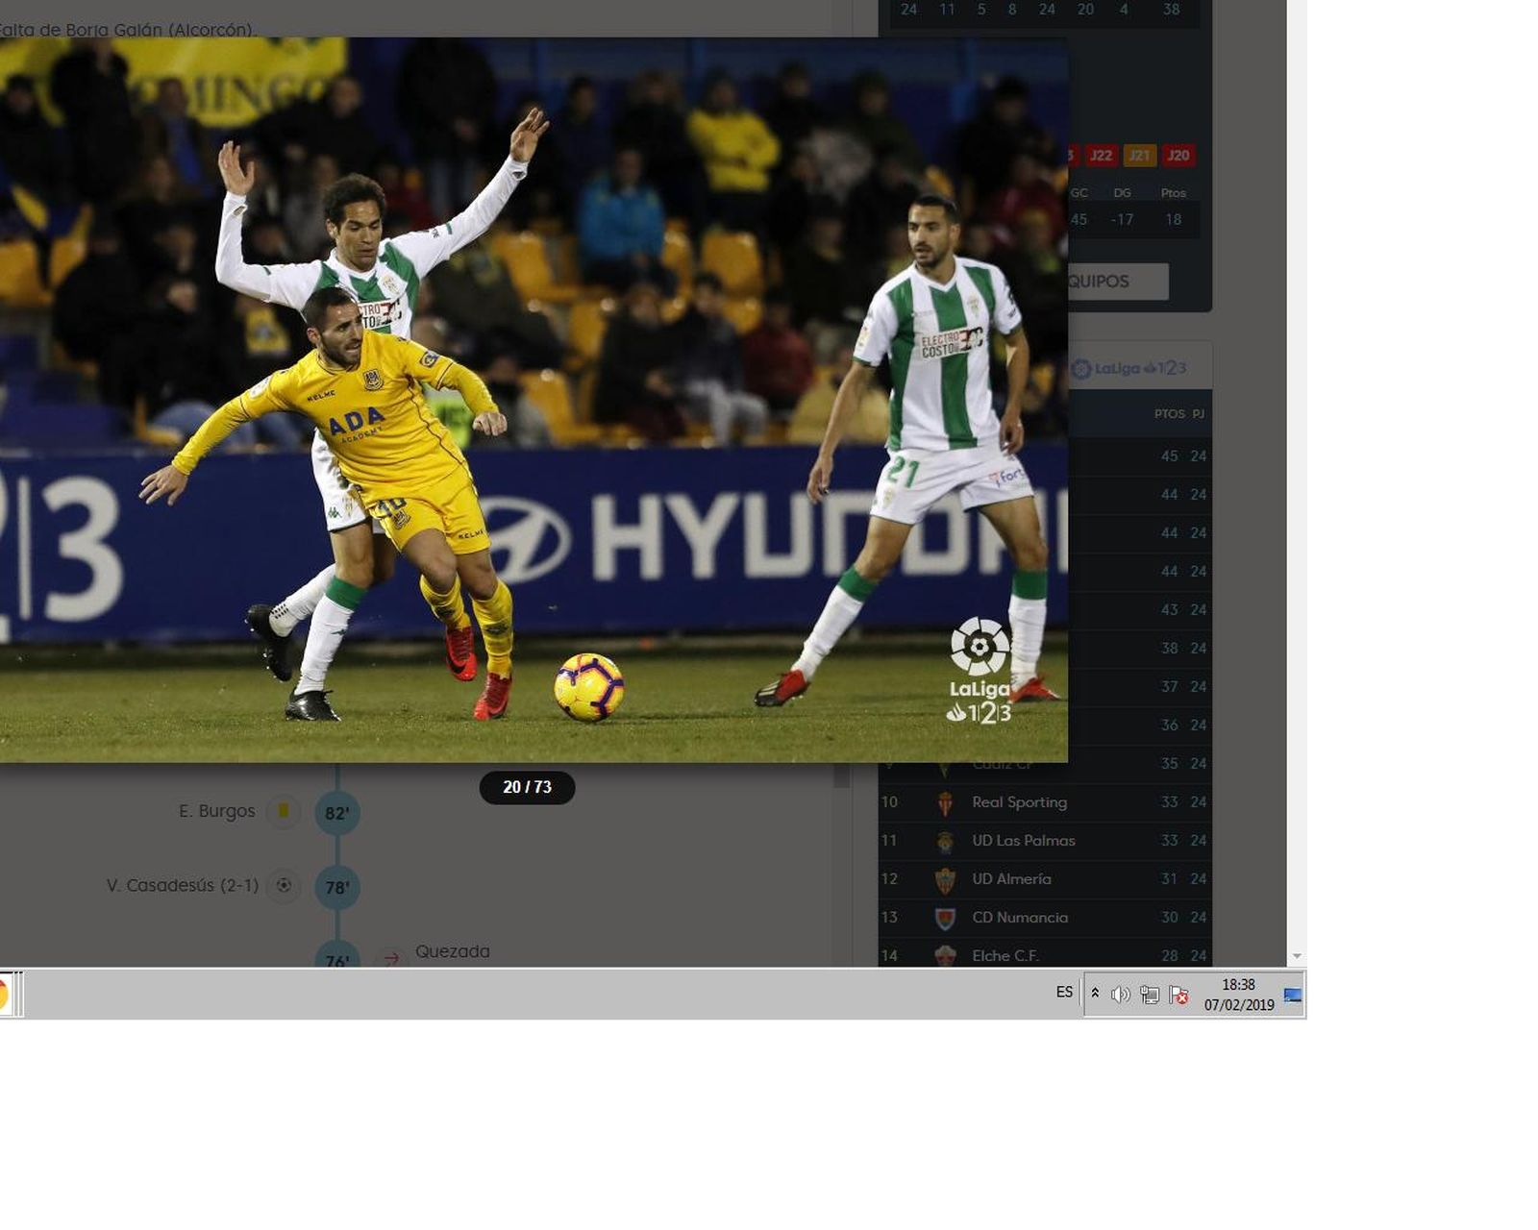Screen dimensions: 1538x1230
Task: Open the ES keyboard language selector
Action: click(1065, 993)
